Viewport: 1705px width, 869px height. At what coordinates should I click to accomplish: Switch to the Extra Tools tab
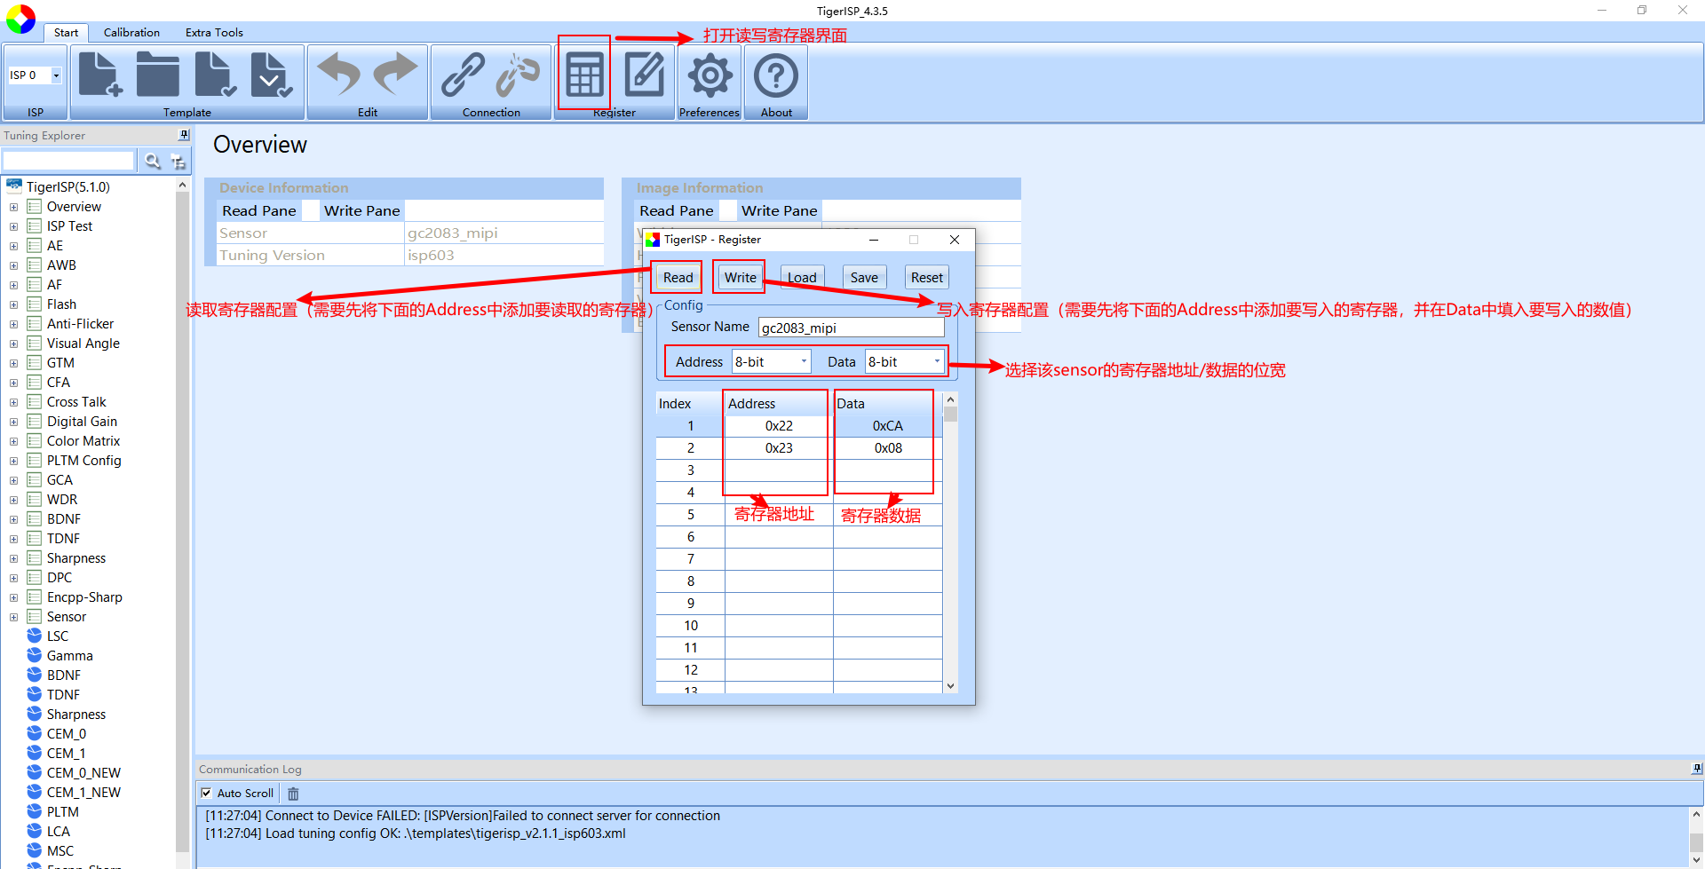[x=214, y=33]
